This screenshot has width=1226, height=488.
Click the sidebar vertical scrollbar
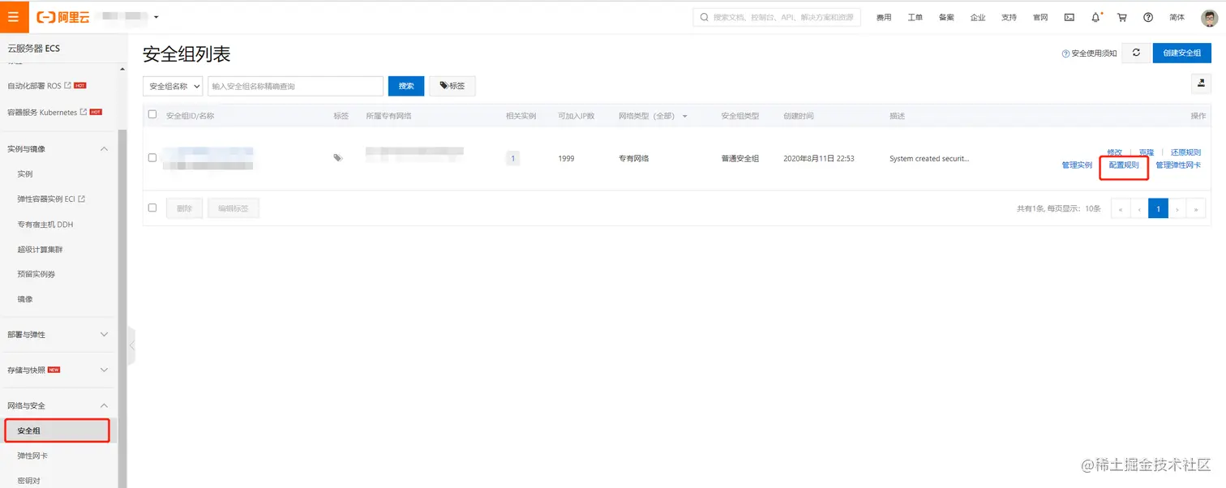122,308
